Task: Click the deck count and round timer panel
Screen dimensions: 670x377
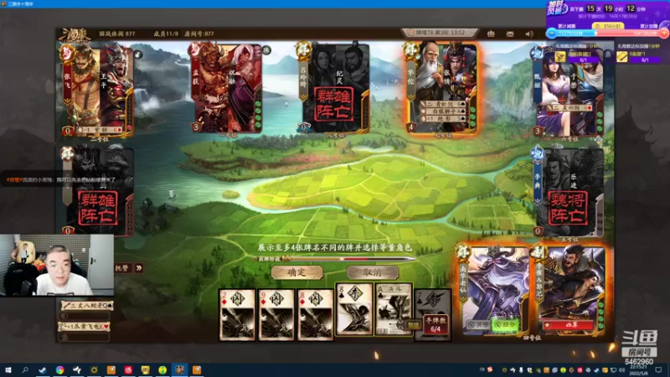Action: 441,33
